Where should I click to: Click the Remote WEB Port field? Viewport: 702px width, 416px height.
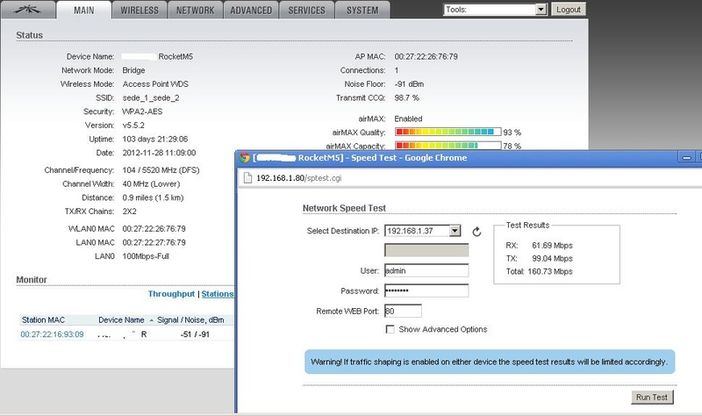[x=403, y=311]
